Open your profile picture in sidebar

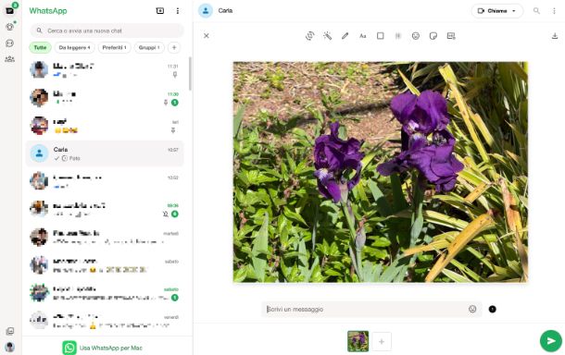[10, 347]
